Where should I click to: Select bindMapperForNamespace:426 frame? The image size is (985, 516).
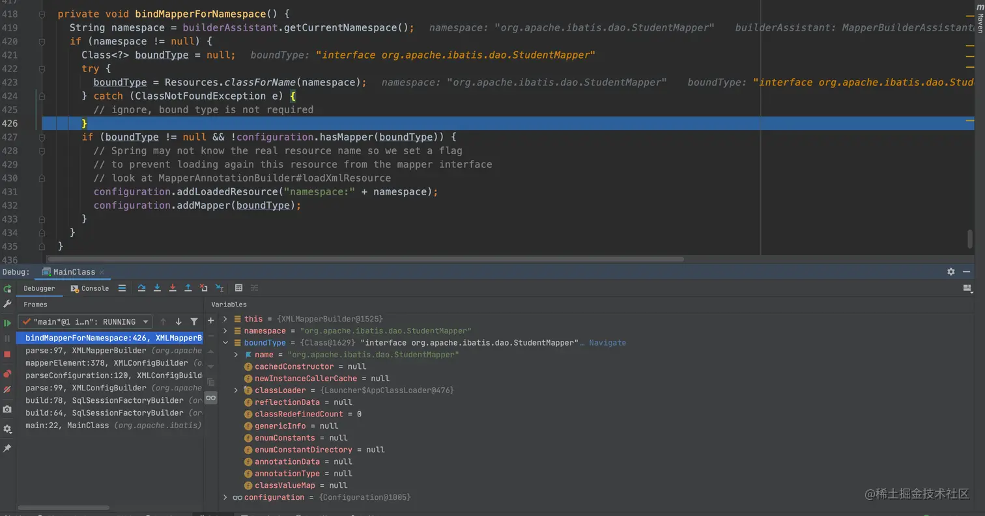(x=109, y=338)
